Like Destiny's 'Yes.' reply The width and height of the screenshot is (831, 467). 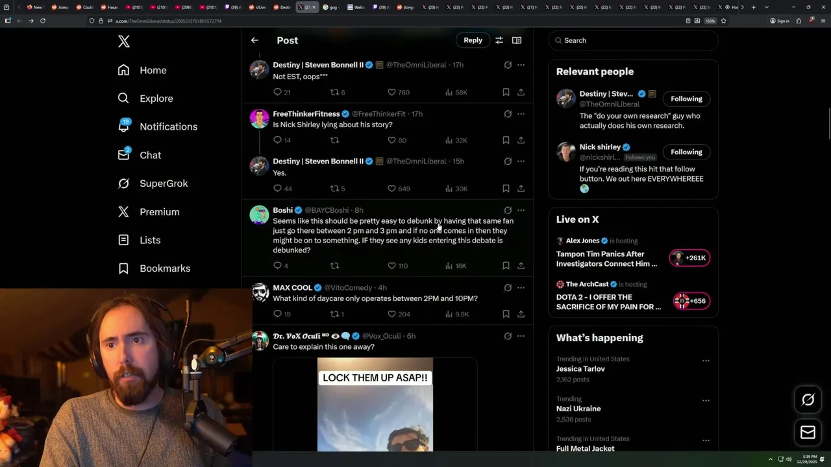point(391,189)
